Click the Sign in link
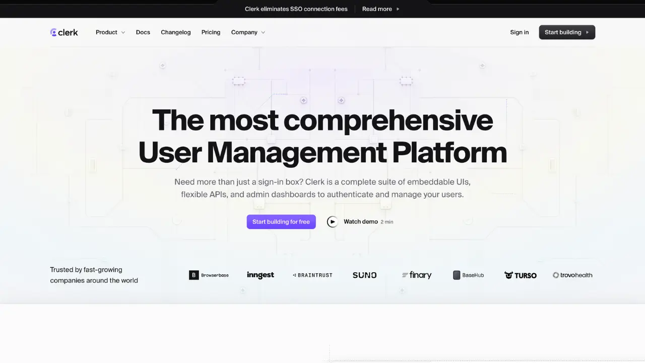The height and width of the screenshot is (363, 645). [520, 32]
